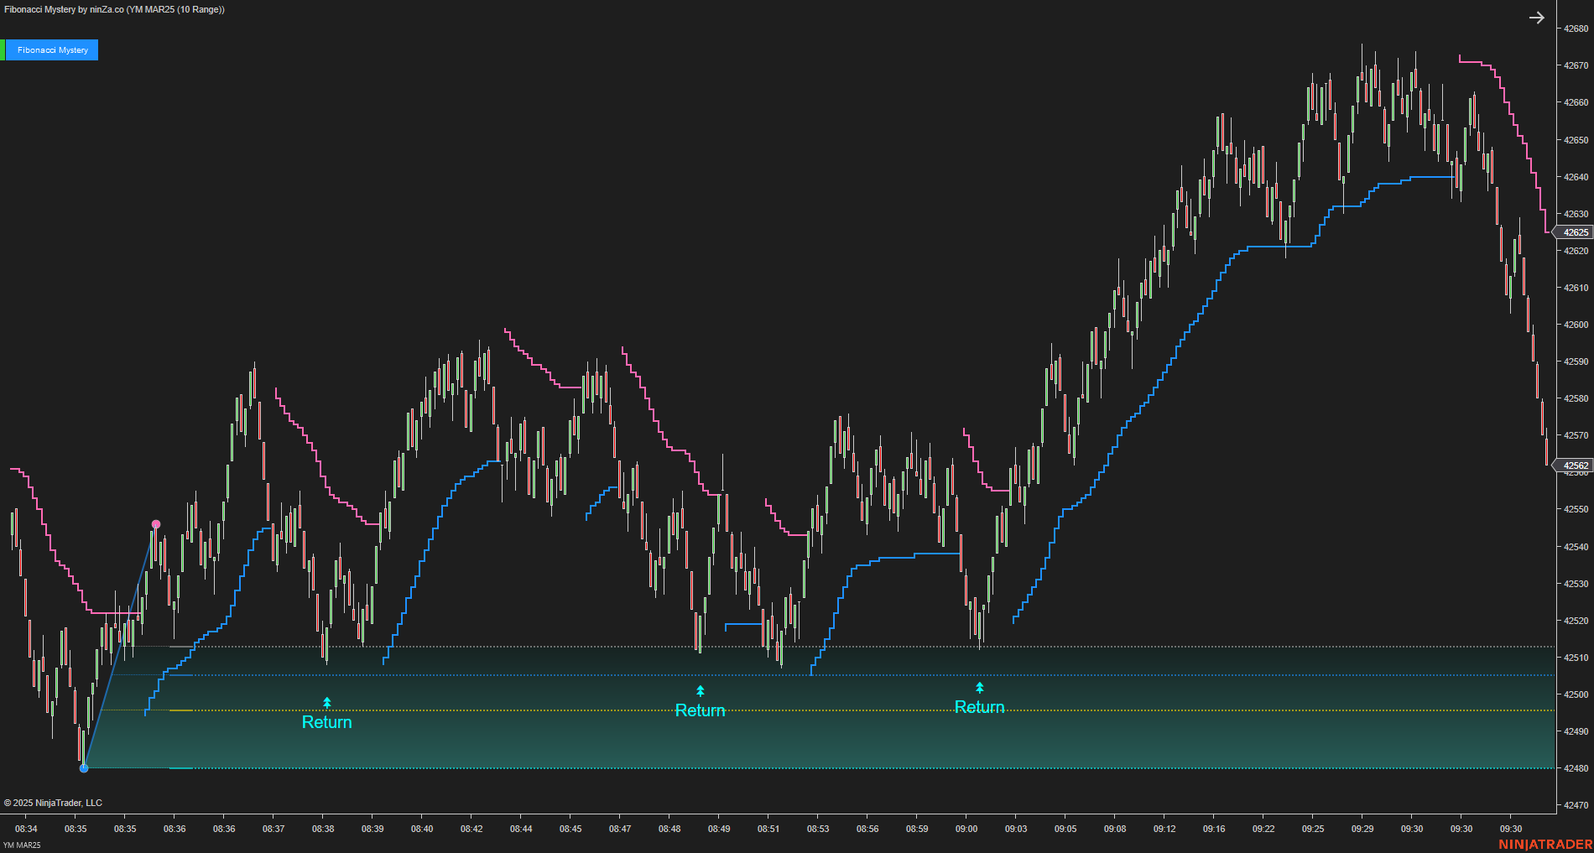Click the © 2025 NinjaTrader, LLC text

click(x=55, y=803)
